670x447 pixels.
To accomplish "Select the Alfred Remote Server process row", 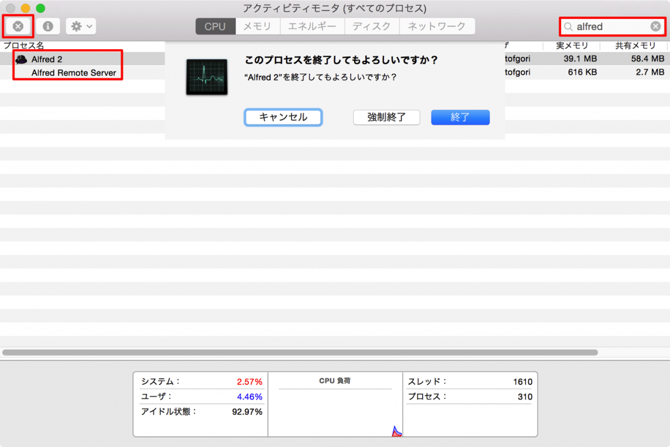I will point(74,73).
